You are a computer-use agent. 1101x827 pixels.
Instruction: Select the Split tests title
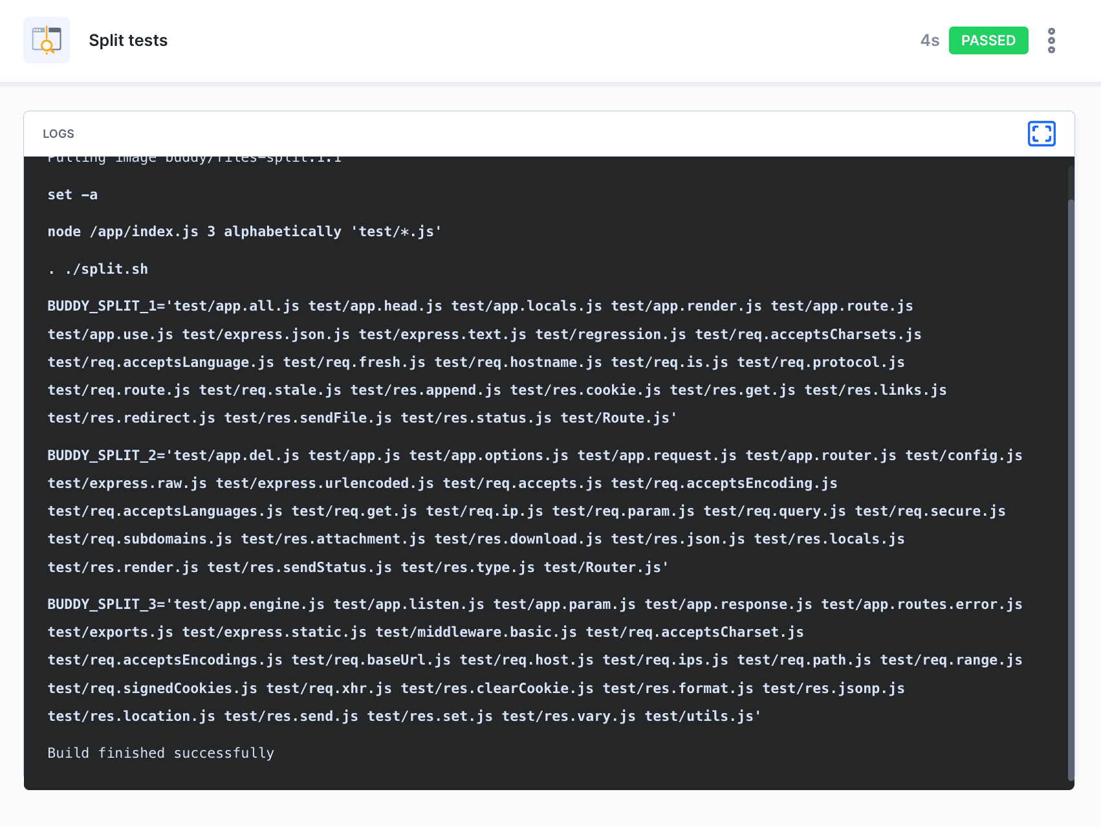pos(127,40)
